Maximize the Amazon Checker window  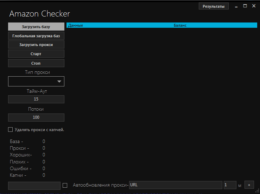point(245,6)
